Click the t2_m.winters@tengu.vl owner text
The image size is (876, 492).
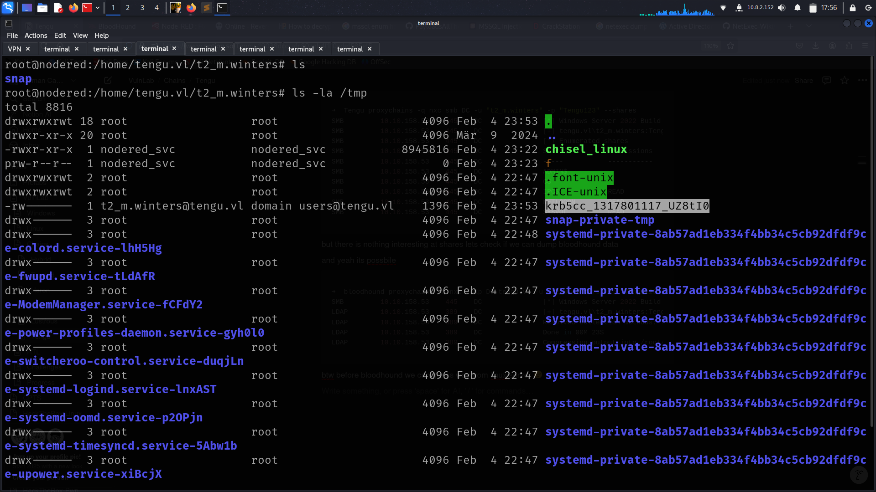172,206
